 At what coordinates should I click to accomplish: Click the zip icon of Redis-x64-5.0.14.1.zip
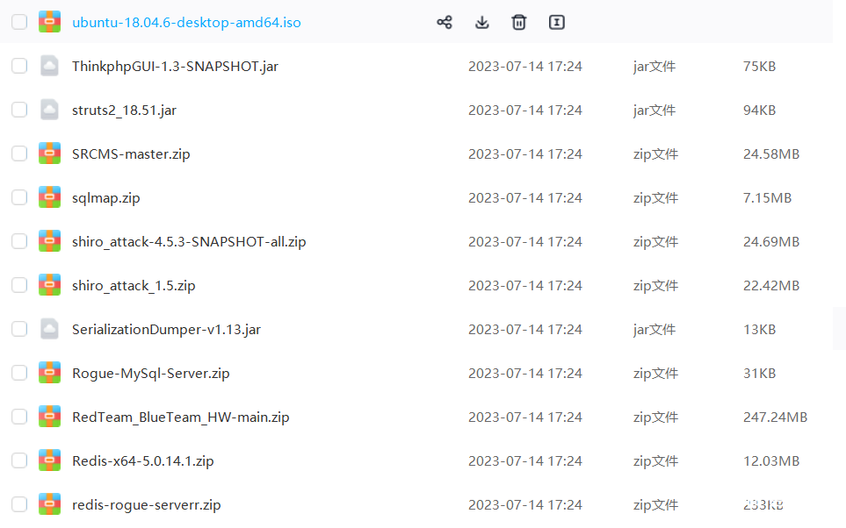[x=50, y=460]
